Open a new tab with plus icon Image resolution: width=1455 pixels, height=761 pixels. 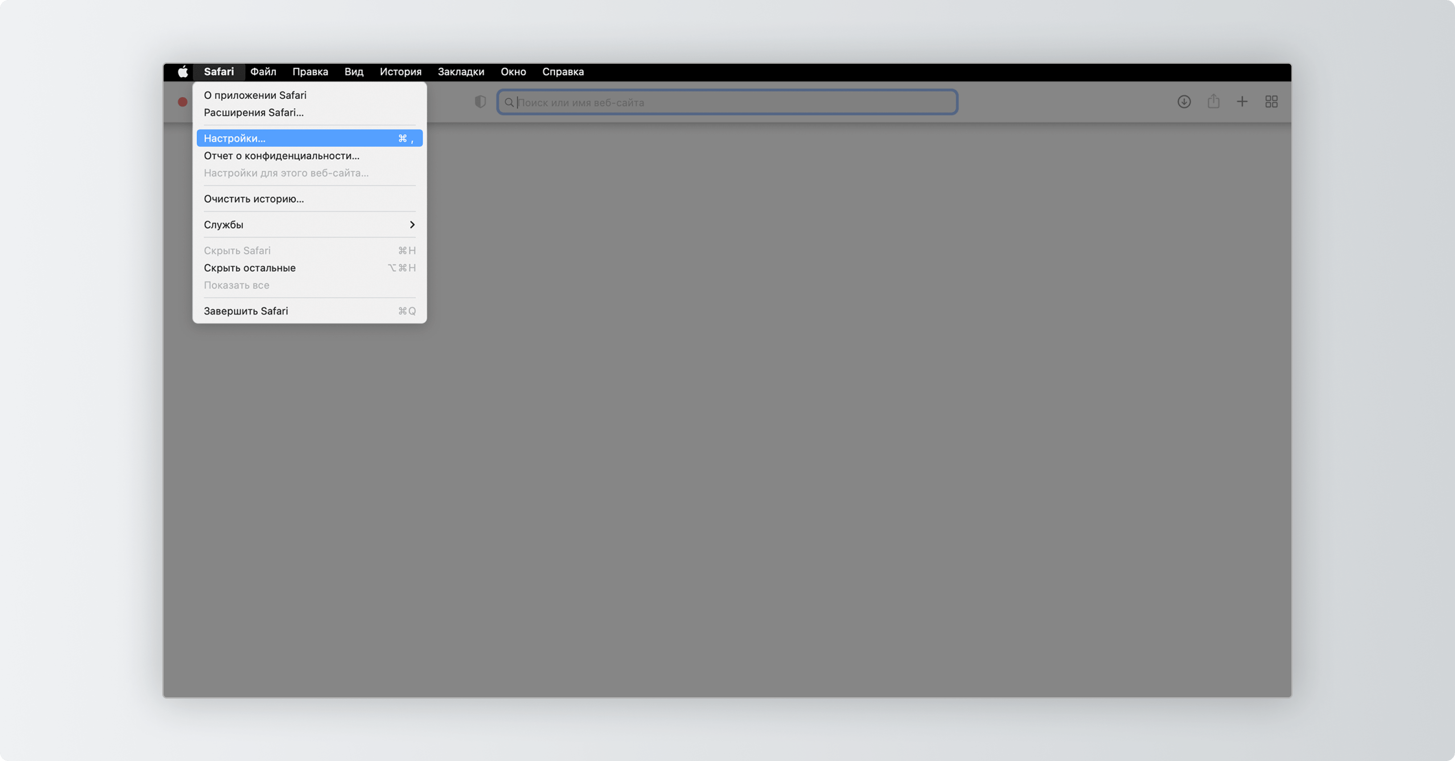click(1242, 102)
